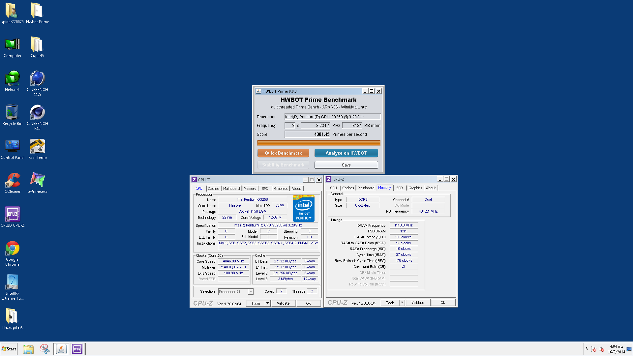This screenshot has width=633, height=356.
Task: Click the Save button in HWBOT Prime
Action: tap(346, 165)
